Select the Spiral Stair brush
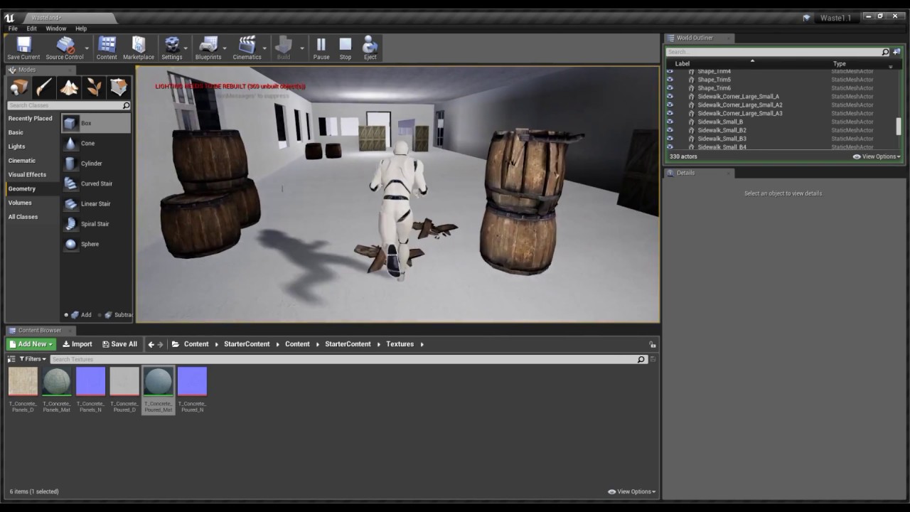This screenshot has width=910, height=512. pos(96,224)
